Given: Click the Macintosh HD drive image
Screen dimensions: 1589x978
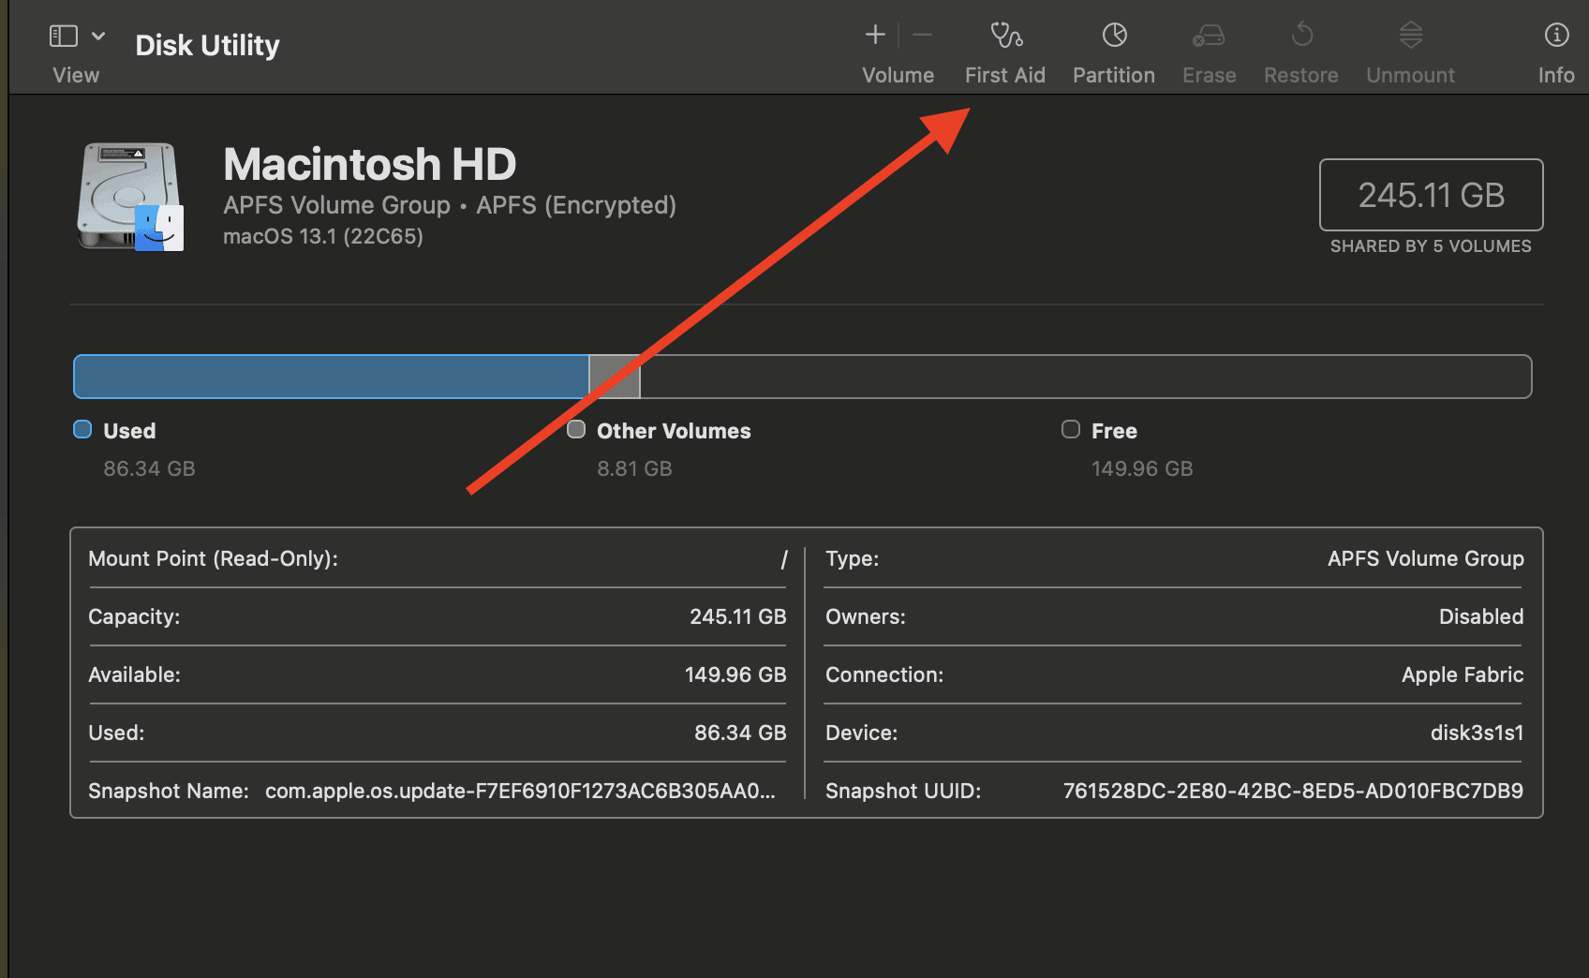Looking at the screenshot, I should click(x=130, y=197).
